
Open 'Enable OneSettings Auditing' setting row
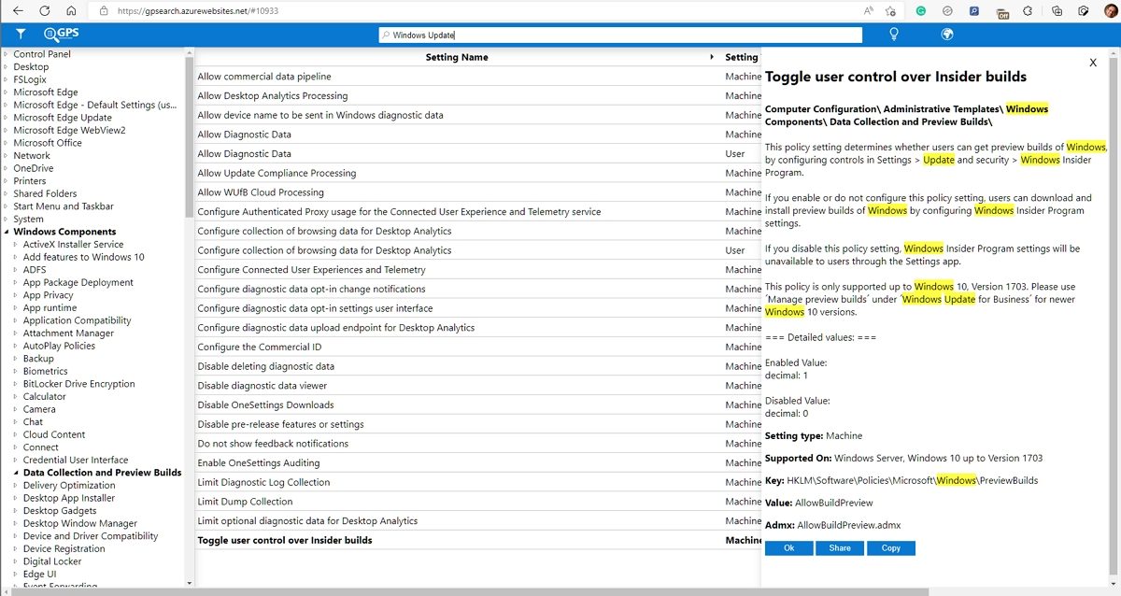coord(477,463)
